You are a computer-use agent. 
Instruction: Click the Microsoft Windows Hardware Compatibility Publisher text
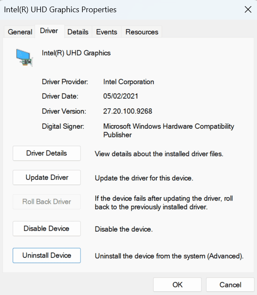coord(169,130)
